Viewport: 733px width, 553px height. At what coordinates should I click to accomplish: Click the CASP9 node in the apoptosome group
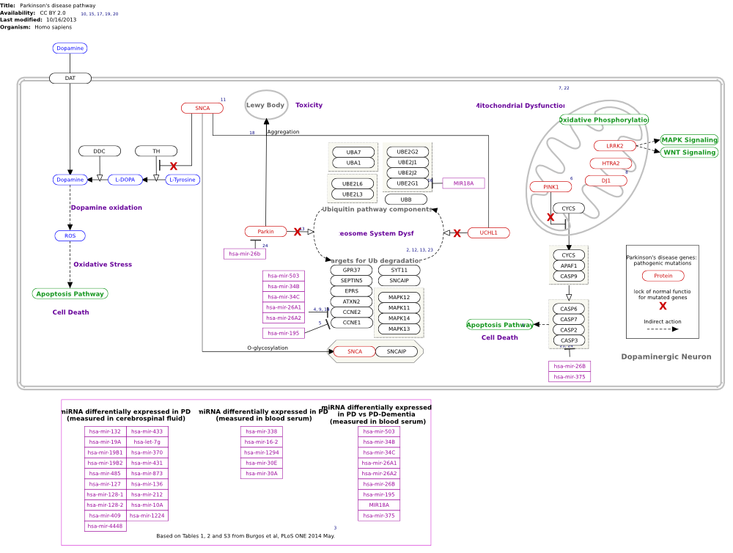click(x=569, y=276)
